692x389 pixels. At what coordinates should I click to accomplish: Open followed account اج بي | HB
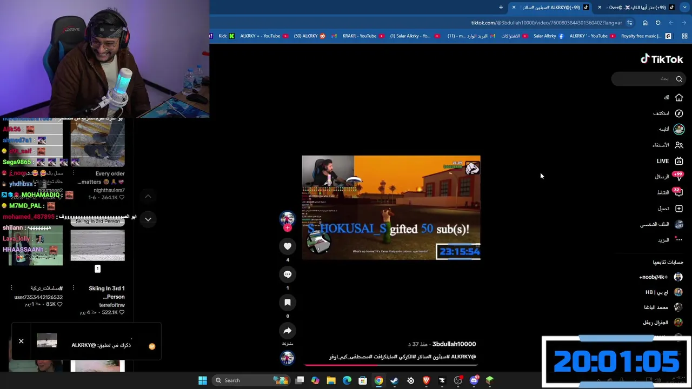click(x=664, y=292)
